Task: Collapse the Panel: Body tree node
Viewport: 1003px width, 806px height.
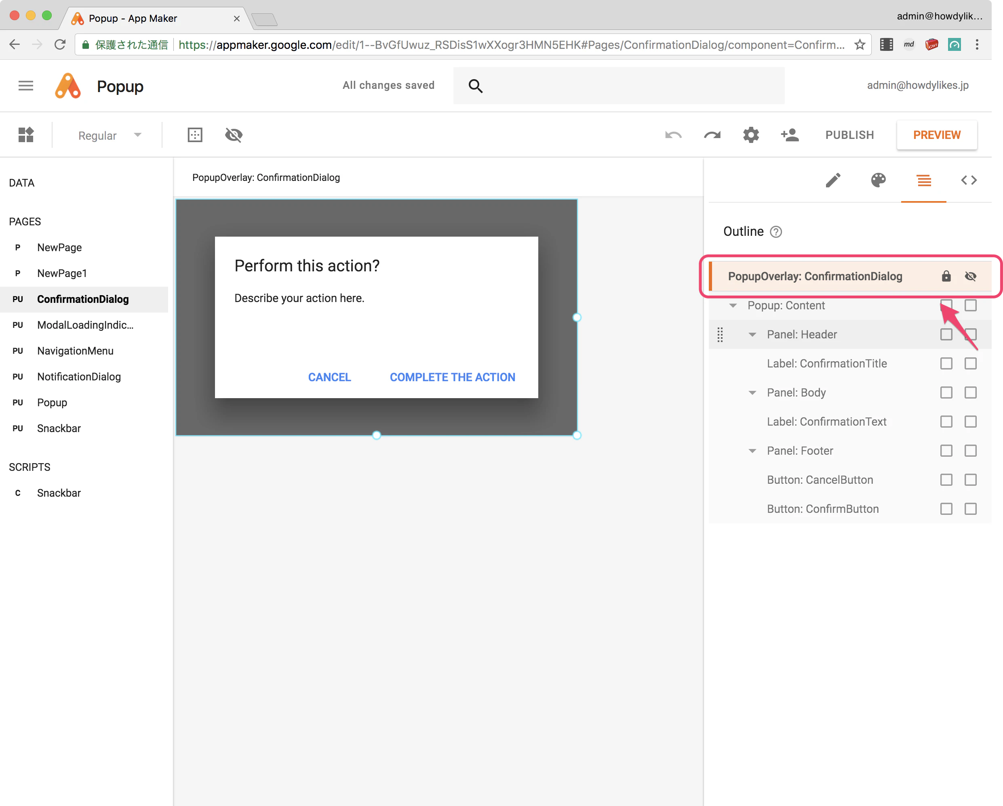Action: [752, 393]
